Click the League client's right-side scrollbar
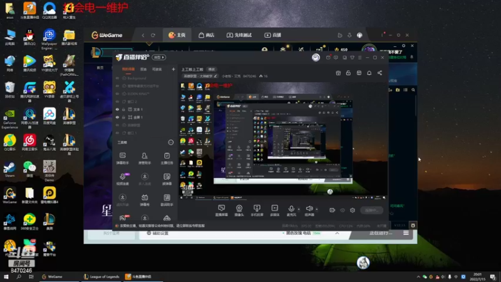The image size is (501, 282). click(x=416, y=106)
